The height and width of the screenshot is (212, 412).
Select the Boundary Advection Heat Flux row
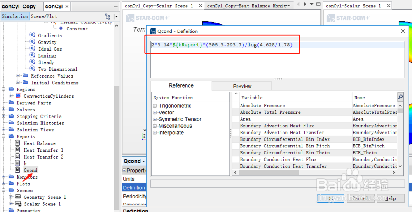pos(315,126)
